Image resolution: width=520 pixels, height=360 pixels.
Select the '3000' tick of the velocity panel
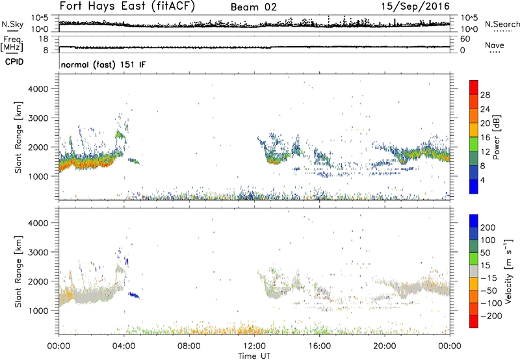pyautogui.click(x=38, y=252)
